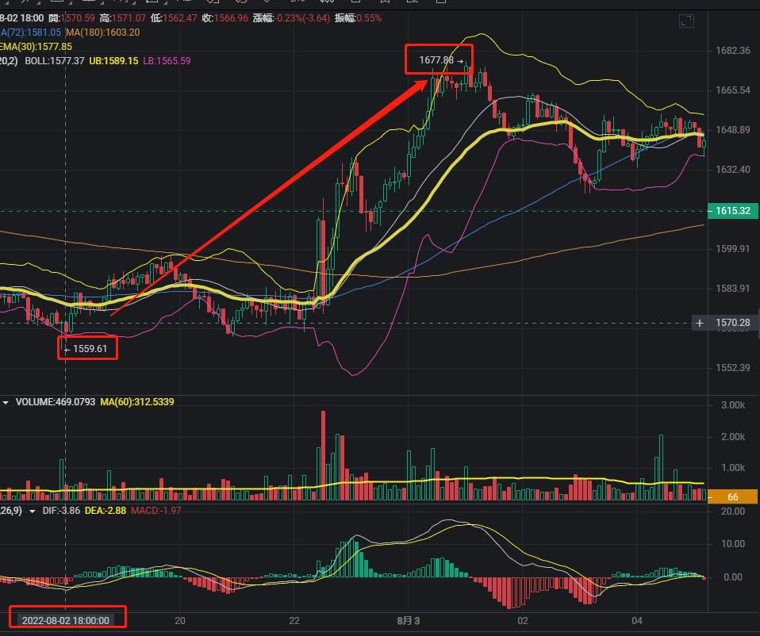Click price axis label 1552.39
Image resolution: width=760 pixels, height=636 pixels.
click(732, 368)
